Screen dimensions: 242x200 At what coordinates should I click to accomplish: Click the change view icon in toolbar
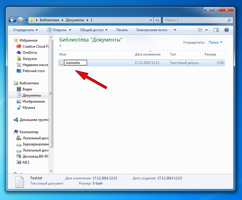[200, 30]
